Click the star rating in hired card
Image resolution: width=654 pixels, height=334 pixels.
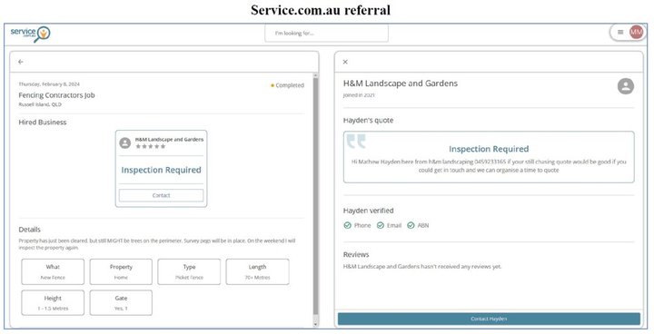click(151, 146)
